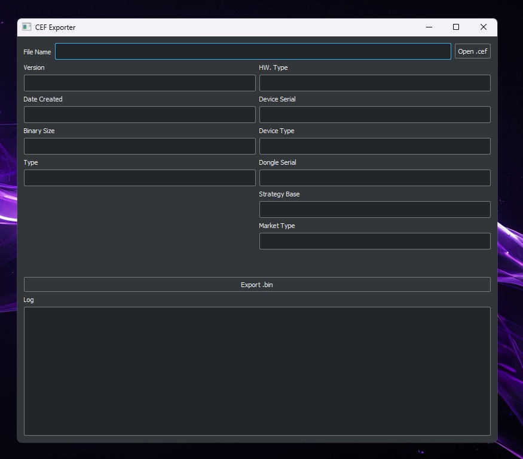Click the Dongle Serial field

[375, 178]
